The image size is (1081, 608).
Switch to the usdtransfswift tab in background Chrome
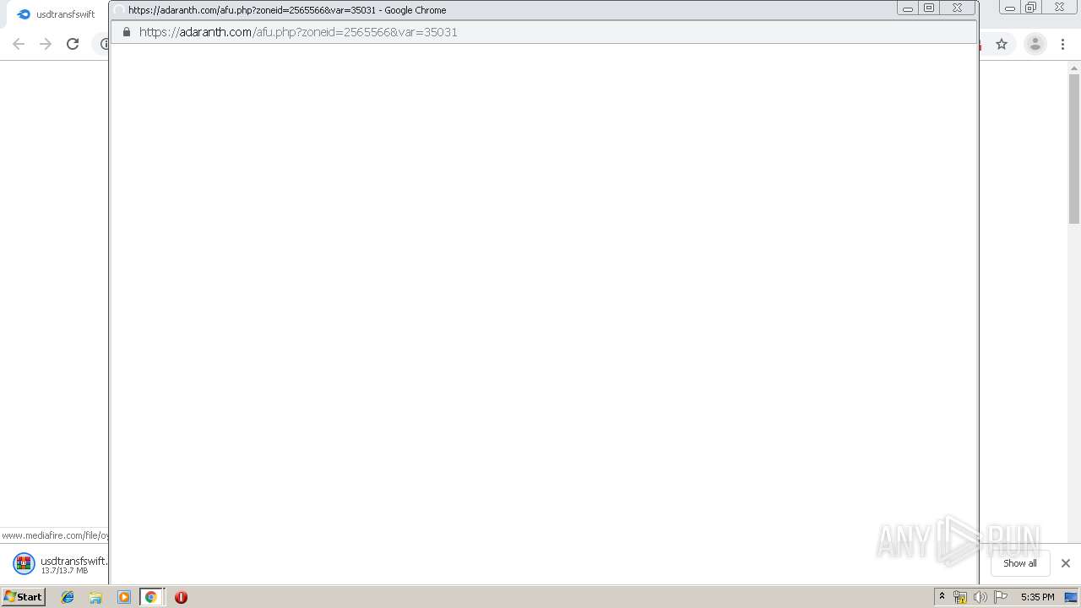(56, 14)
